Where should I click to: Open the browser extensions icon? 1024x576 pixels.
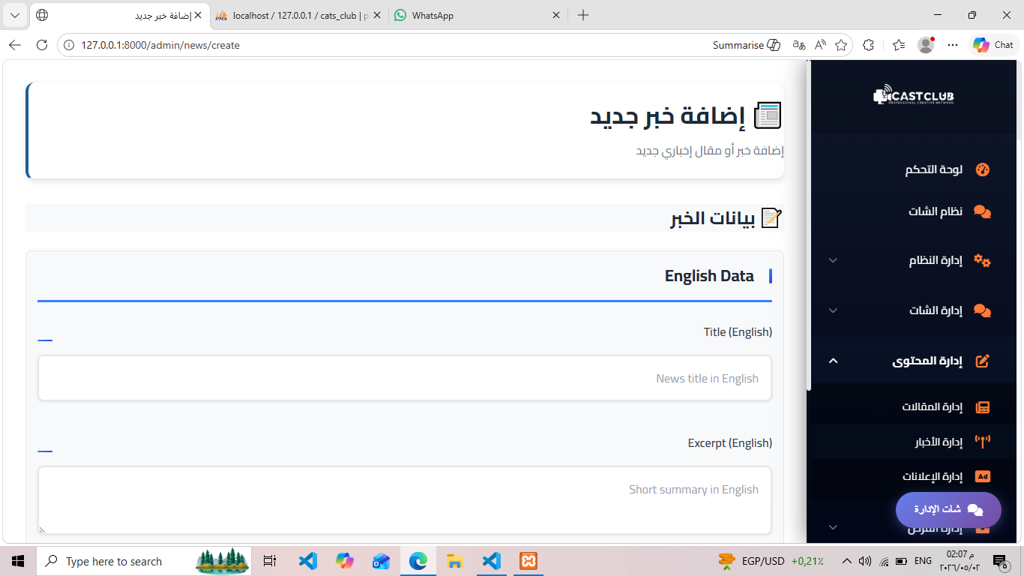coord(868,45)
